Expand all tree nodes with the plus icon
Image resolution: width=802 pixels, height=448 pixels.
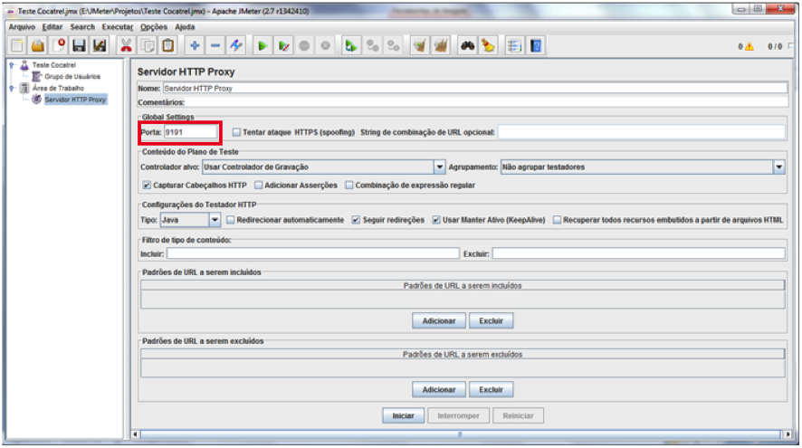[195, 46]
